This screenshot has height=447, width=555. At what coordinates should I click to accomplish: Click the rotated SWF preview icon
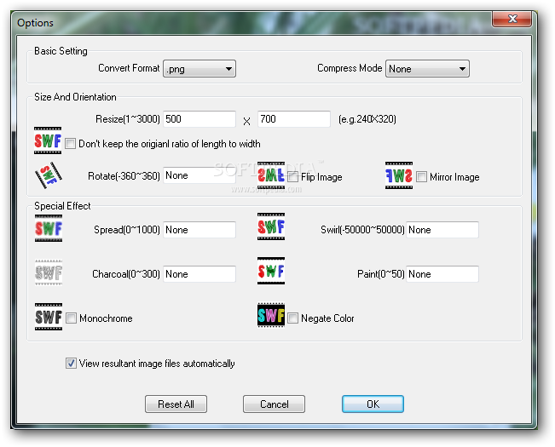pos(49,175)
